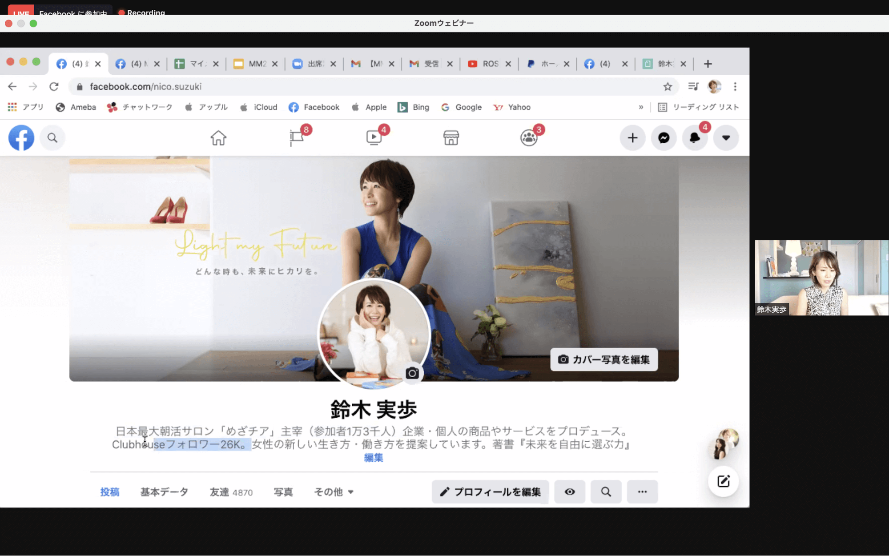Click the profile name 鈴木 実歩
This screenshot has width=889, height=556.
[374, 409]
